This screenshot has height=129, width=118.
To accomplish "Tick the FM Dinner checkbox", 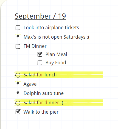I will coord(18,46).
